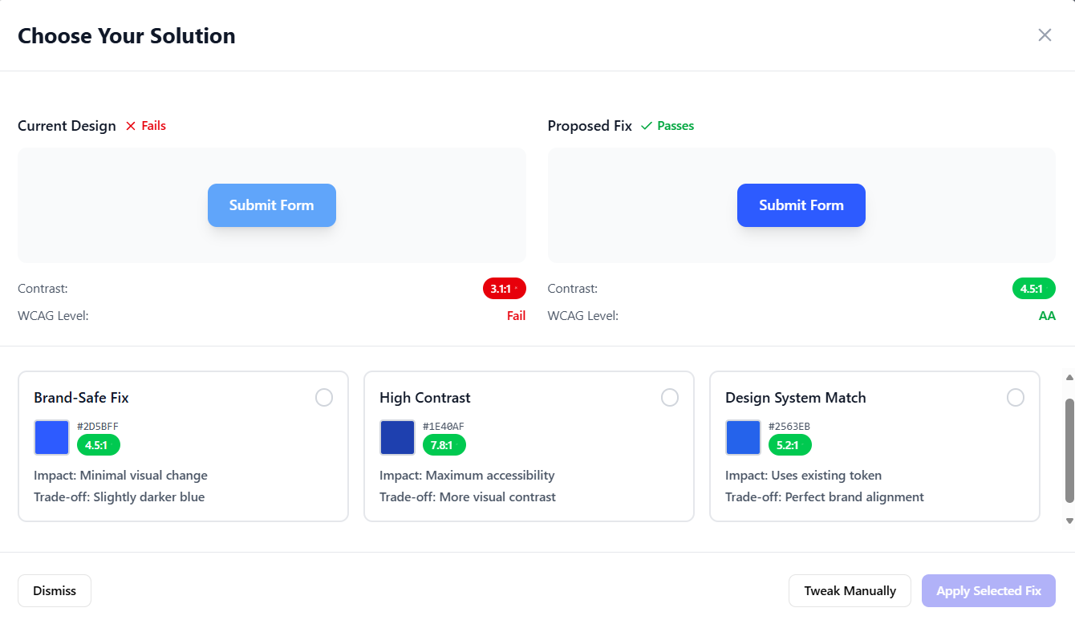The height and width of the screenshot is (624, 1075).
Task: Click the #1E40AF blue color swatch
Action: [397, 436]
